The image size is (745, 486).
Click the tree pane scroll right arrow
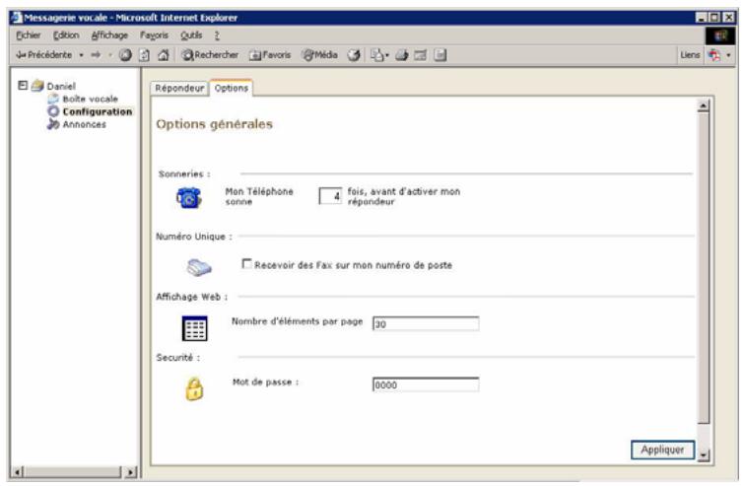(x=131, y=472)
